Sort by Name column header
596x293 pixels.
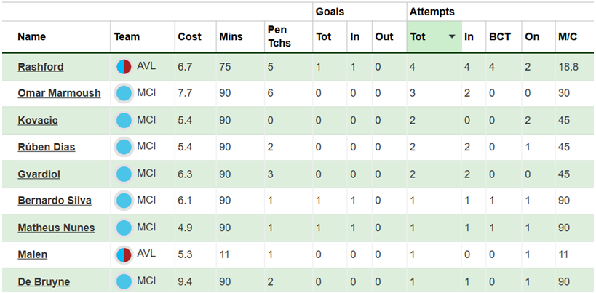(31, 37)
